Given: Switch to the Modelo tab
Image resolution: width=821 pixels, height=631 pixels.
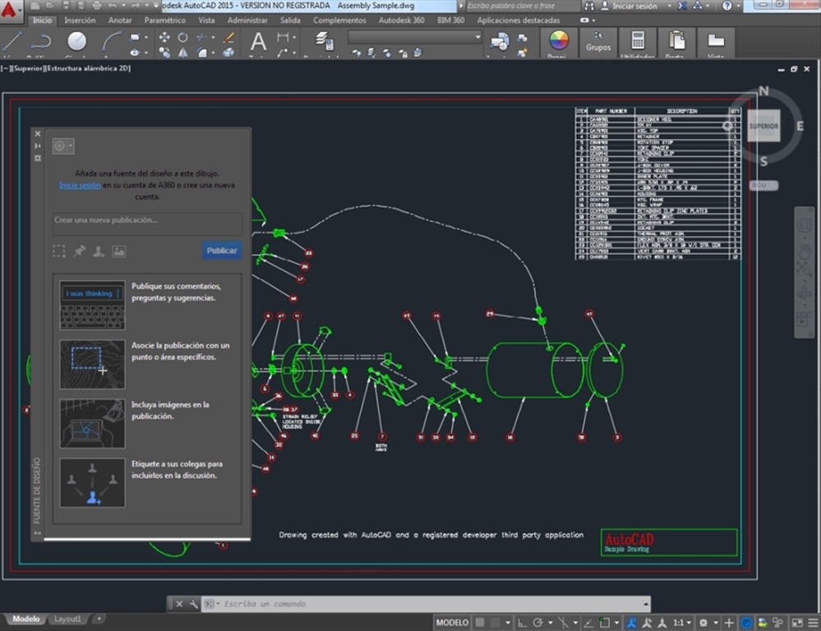Looking at the screenshot, I should click(x=25, y=619).
